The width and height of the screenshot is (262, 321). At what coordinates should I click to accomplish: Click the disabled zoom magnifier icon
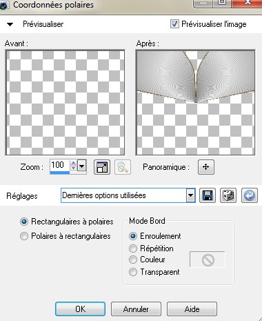coord(123,167)
